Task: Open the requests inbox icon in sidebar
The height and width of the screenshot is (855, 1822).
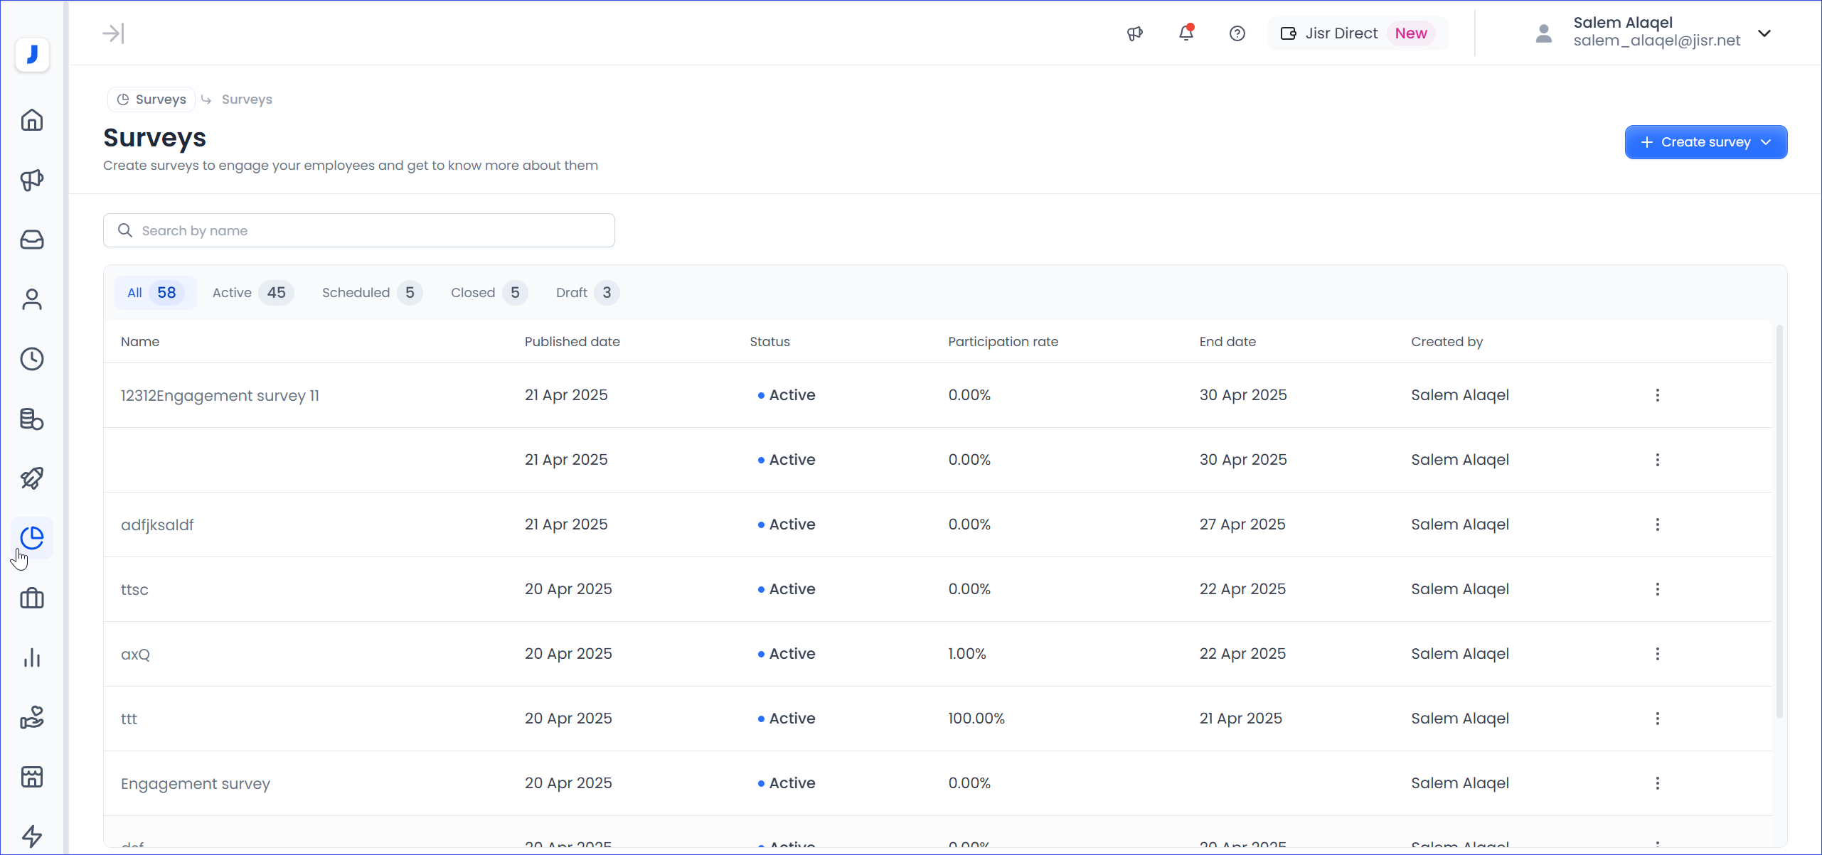Action: (x=32, y=240)
